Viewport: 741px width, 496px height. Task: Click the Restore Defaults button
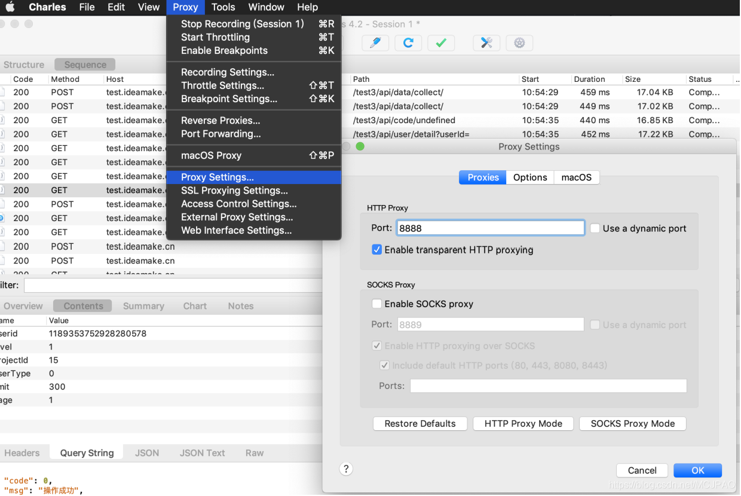pyautogui.click(x=420, y=424)
